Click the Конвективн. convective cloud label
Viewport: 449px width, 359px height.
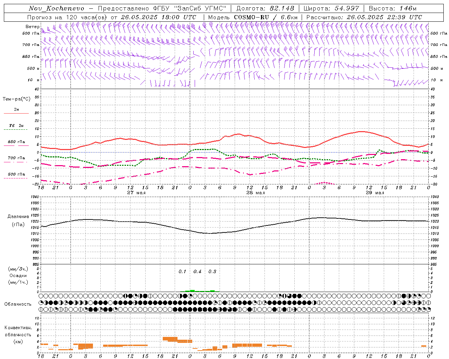click(x=18, y=328)
